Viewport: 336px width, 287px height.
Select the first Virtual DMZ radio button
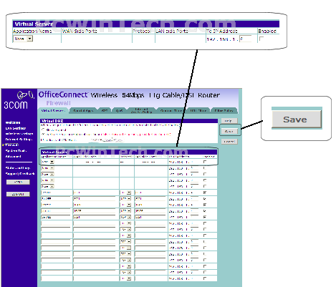pos(43,130)
